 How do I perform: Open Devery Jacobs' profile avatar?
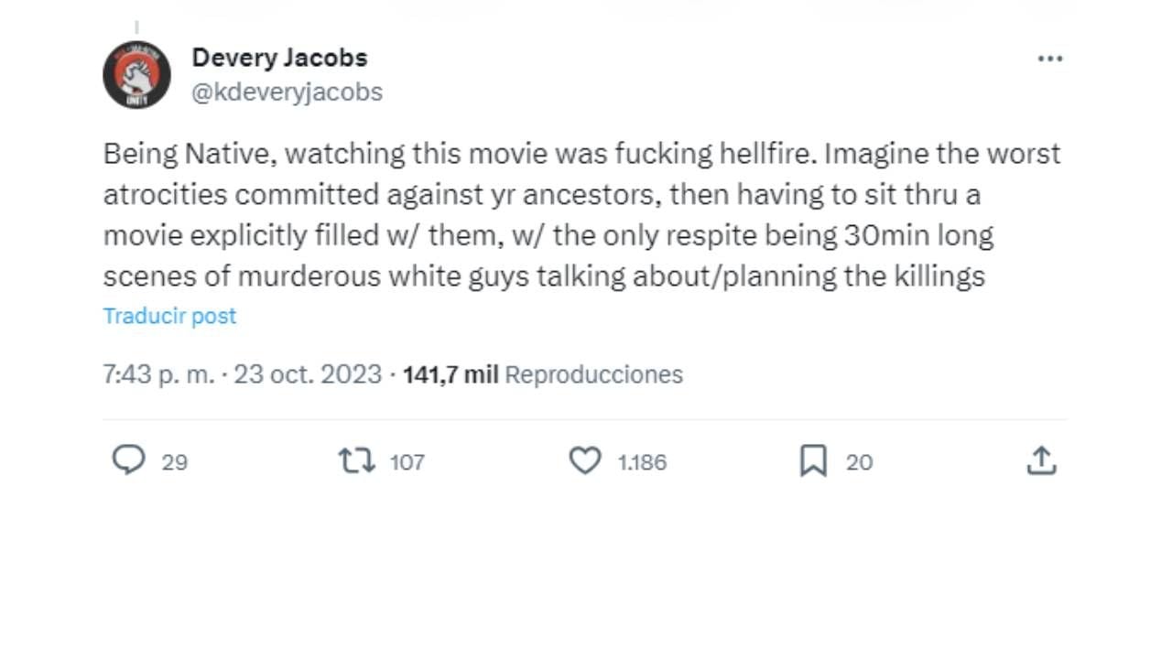136,75
